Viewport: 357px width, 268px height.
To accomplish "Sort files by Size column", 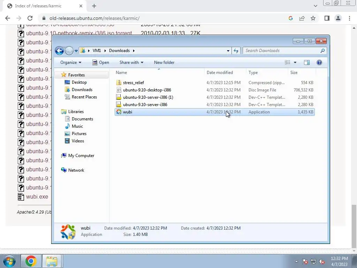I will tap(302, 73).
